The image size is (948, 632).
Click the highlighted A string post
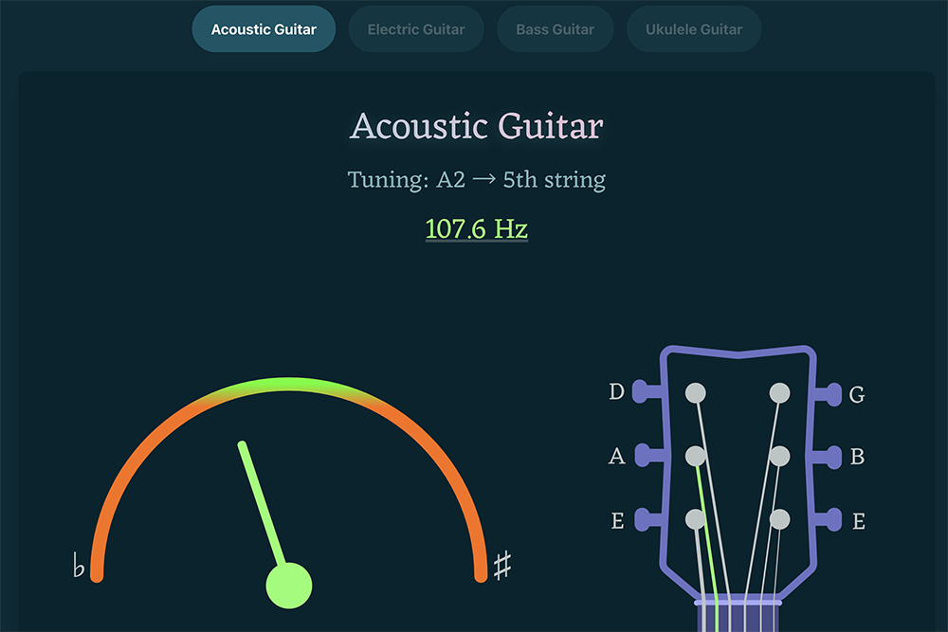(x=696, y=457)
